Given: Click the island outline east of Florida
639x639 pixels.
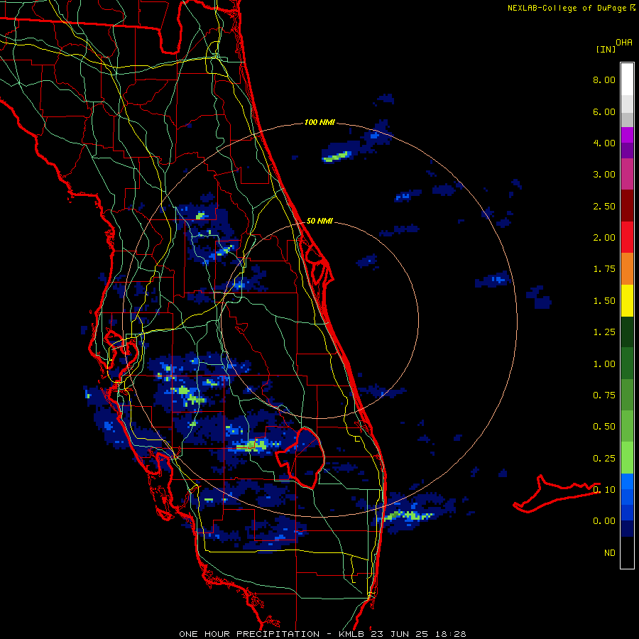Looking at the screenshot, I should click(x=556, y=494).
